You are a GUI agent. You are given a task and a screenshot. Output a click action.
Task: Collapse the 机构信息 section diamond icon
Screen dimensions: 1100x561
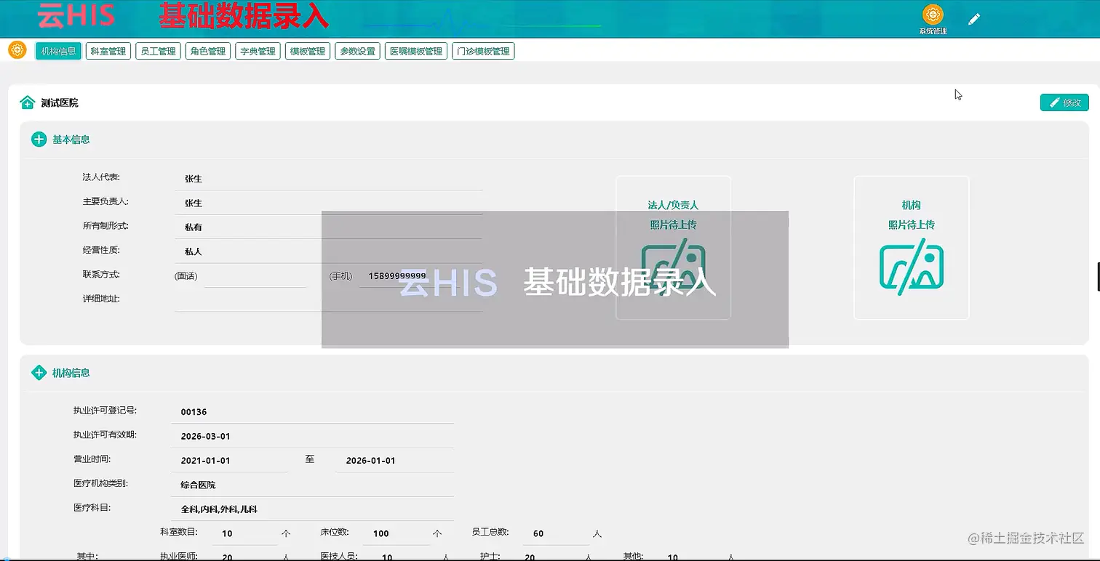point(39,373)
